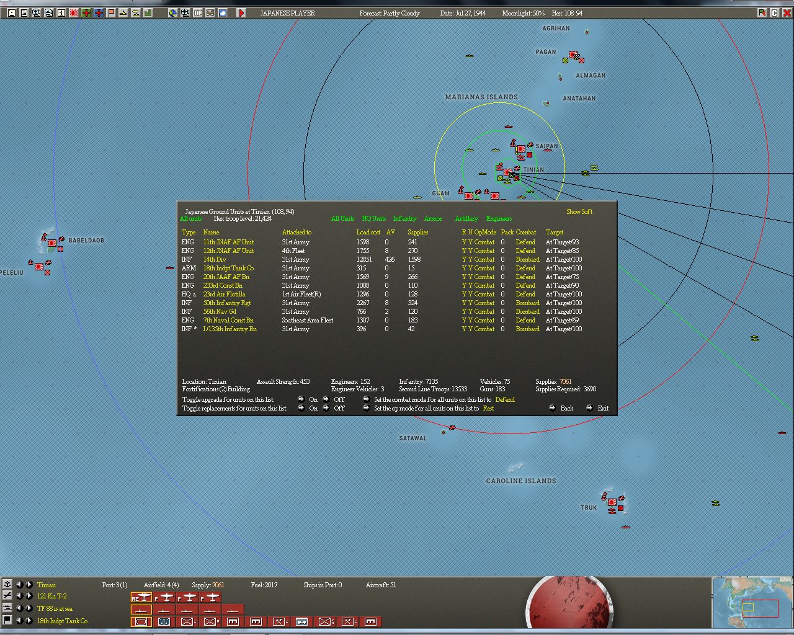This screenshot has width=794, height=635.
Task: Select the highlighted armor unit icon at bottom
Action: pyautogui.click(x=141, y=621)
